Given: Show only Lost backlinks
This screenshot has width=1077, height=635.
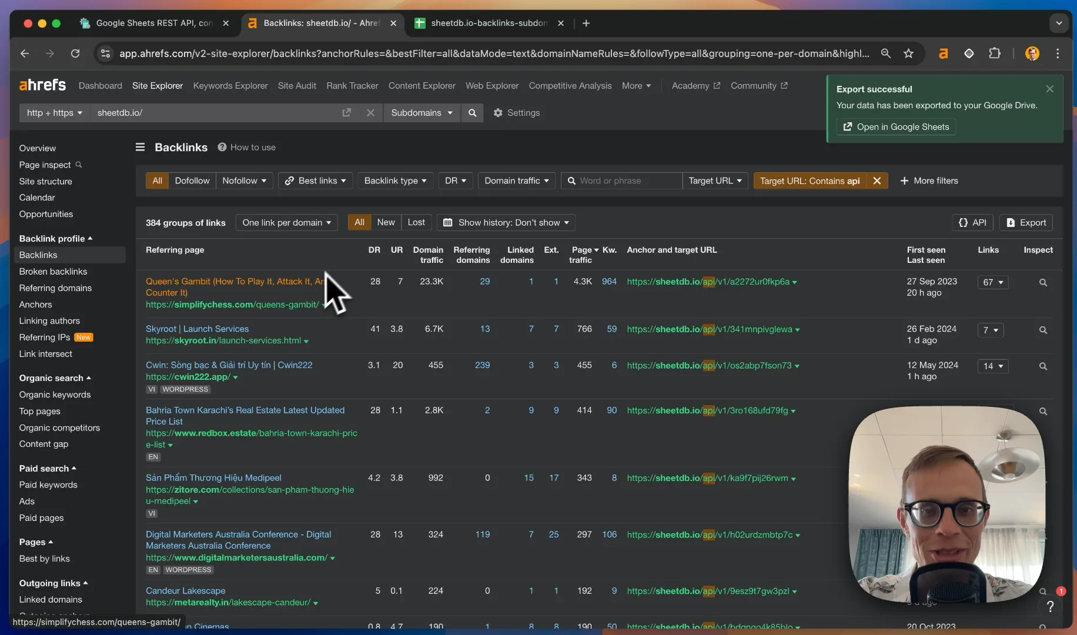Looking at the screenshot, I should 416,222.
